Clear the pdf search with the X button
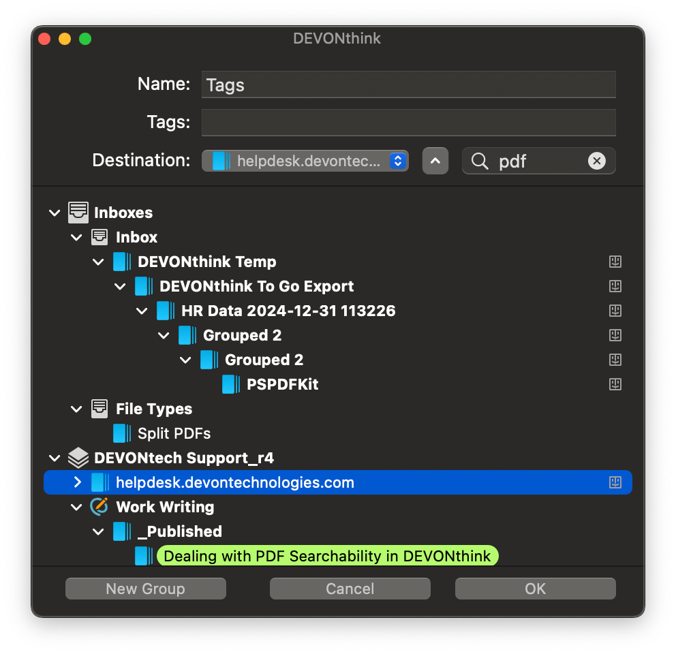The width and height of the screenshot is (676, 654). (x=597, y=161)
